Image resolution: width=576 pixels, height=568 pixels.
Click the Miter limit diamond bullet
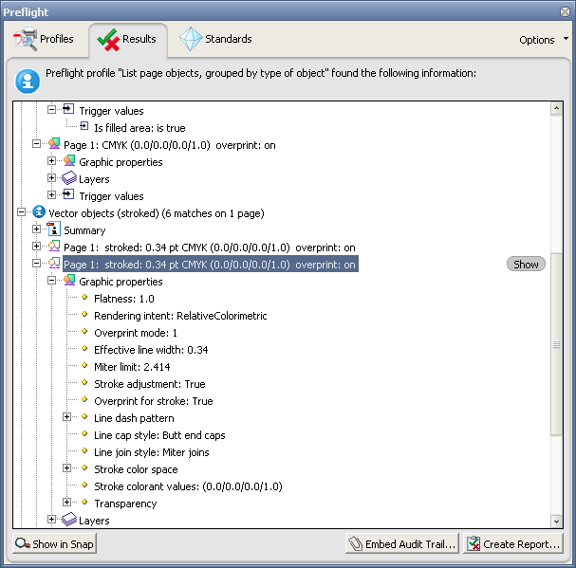(x=84, y=365)
